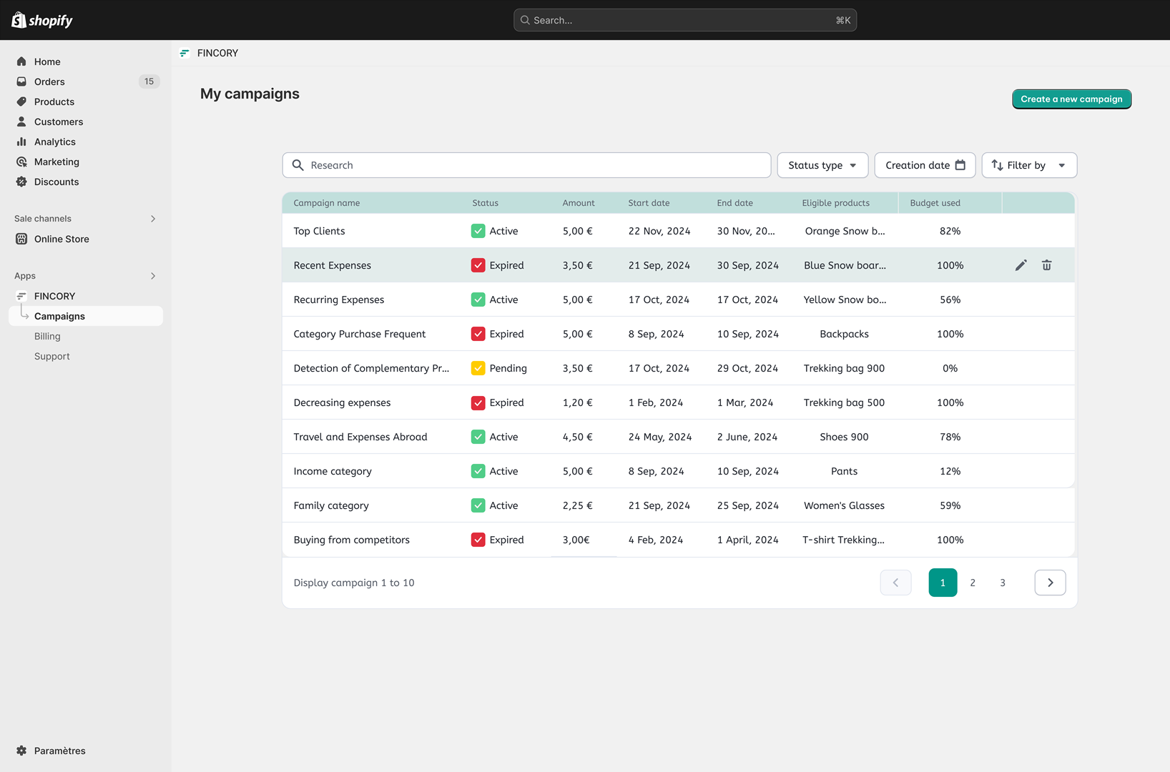This screenshot has width=1170, height=772.
Task: Sort by Campaign name column header
Action: point(327,203)
